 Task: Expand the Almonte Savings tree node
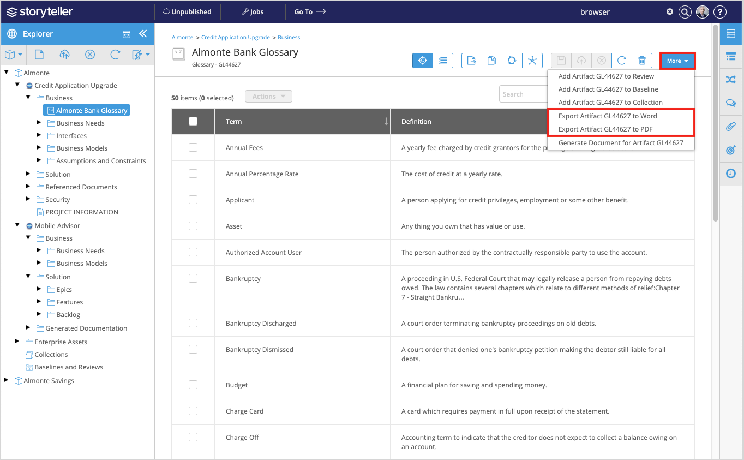pyautogui.click(x=5, y=380)
